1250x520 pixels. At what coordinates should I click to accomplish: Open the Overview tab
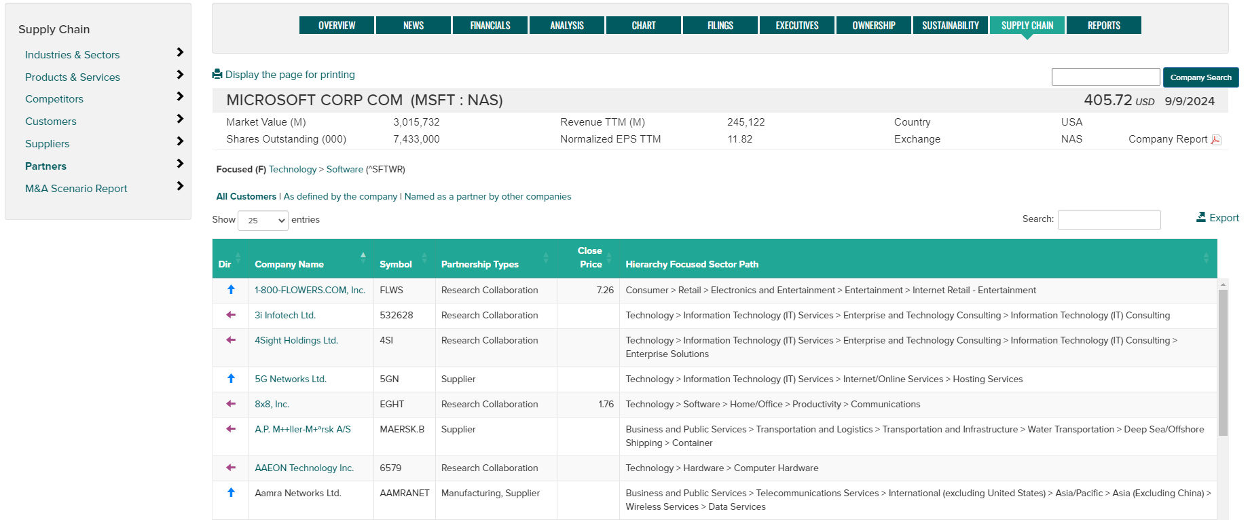[x=337, y=25]
